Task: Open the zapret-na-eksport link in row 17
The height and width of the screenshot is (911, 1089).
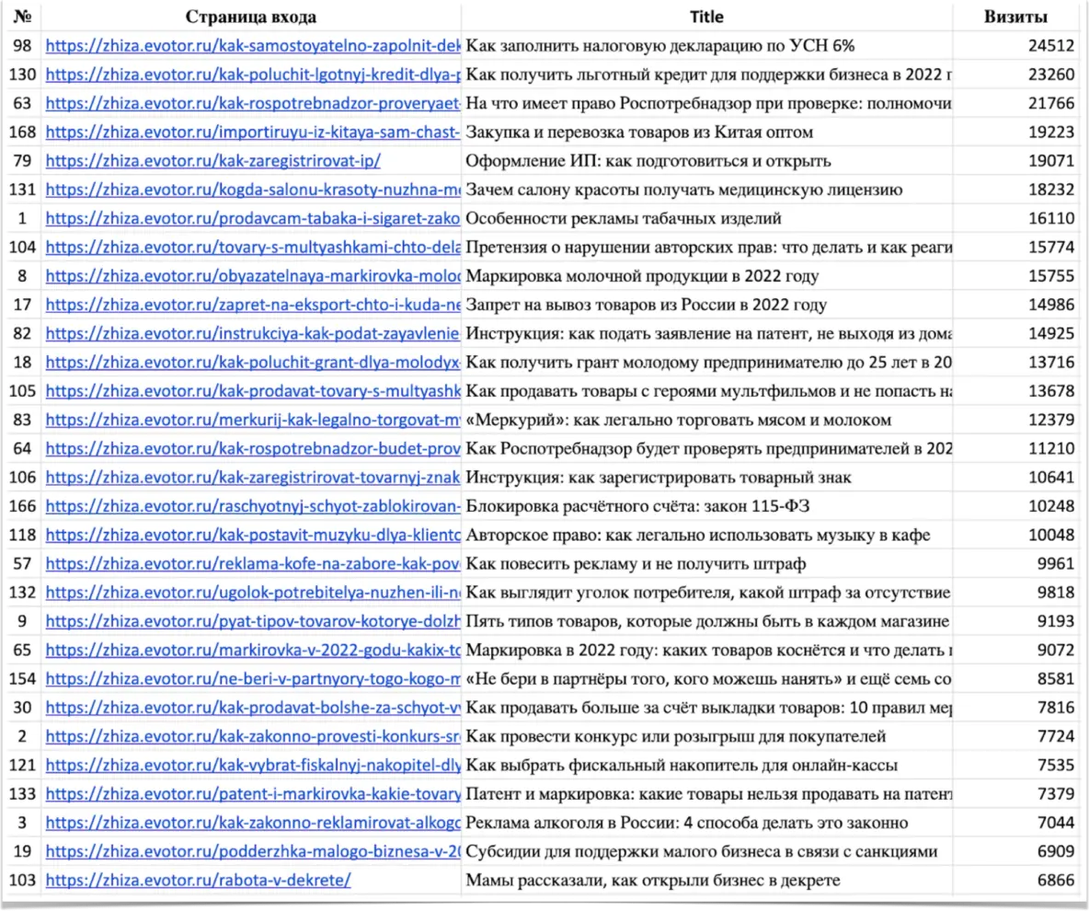Action: coord(252,305)
